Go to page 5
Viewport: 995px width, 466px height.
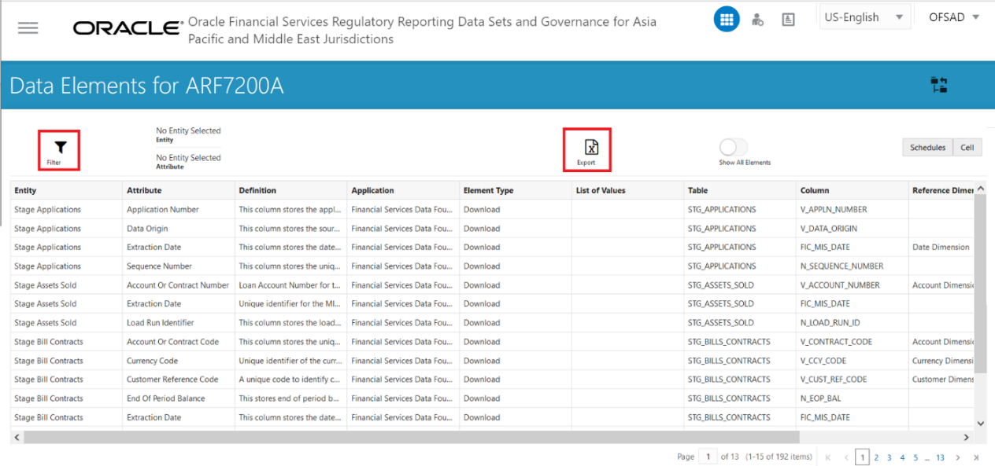[x=915, y=457]
